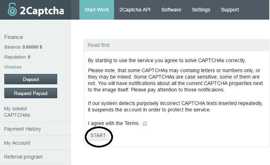Open the Referral program page
Viewport: 270px width, 165px height.
click(23, 157)
